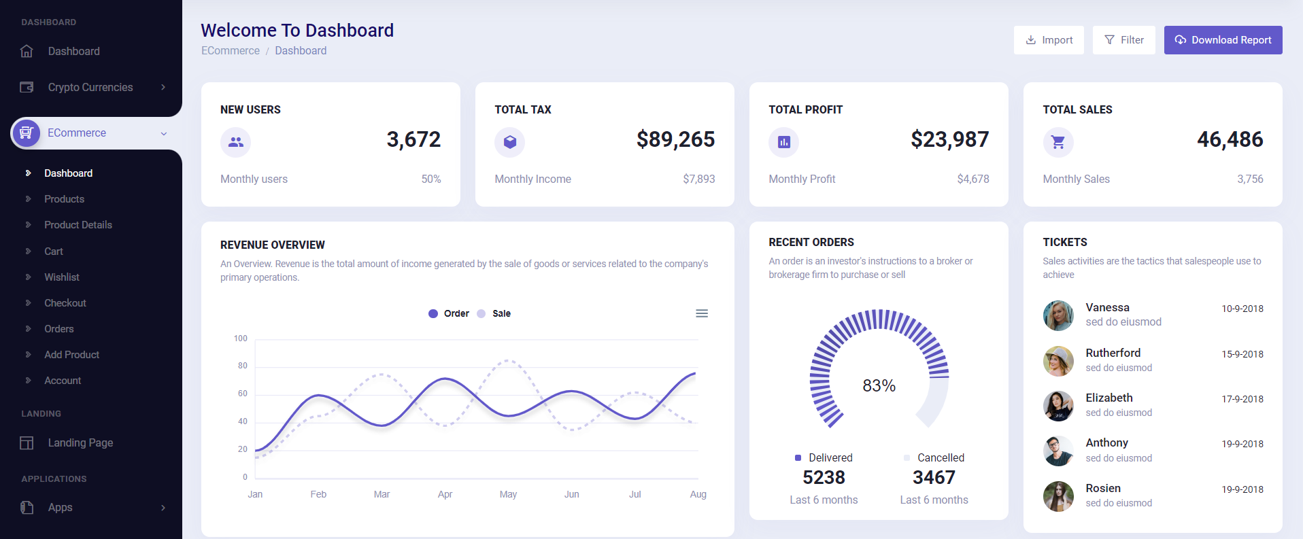Click the New Users people icon

235,142
